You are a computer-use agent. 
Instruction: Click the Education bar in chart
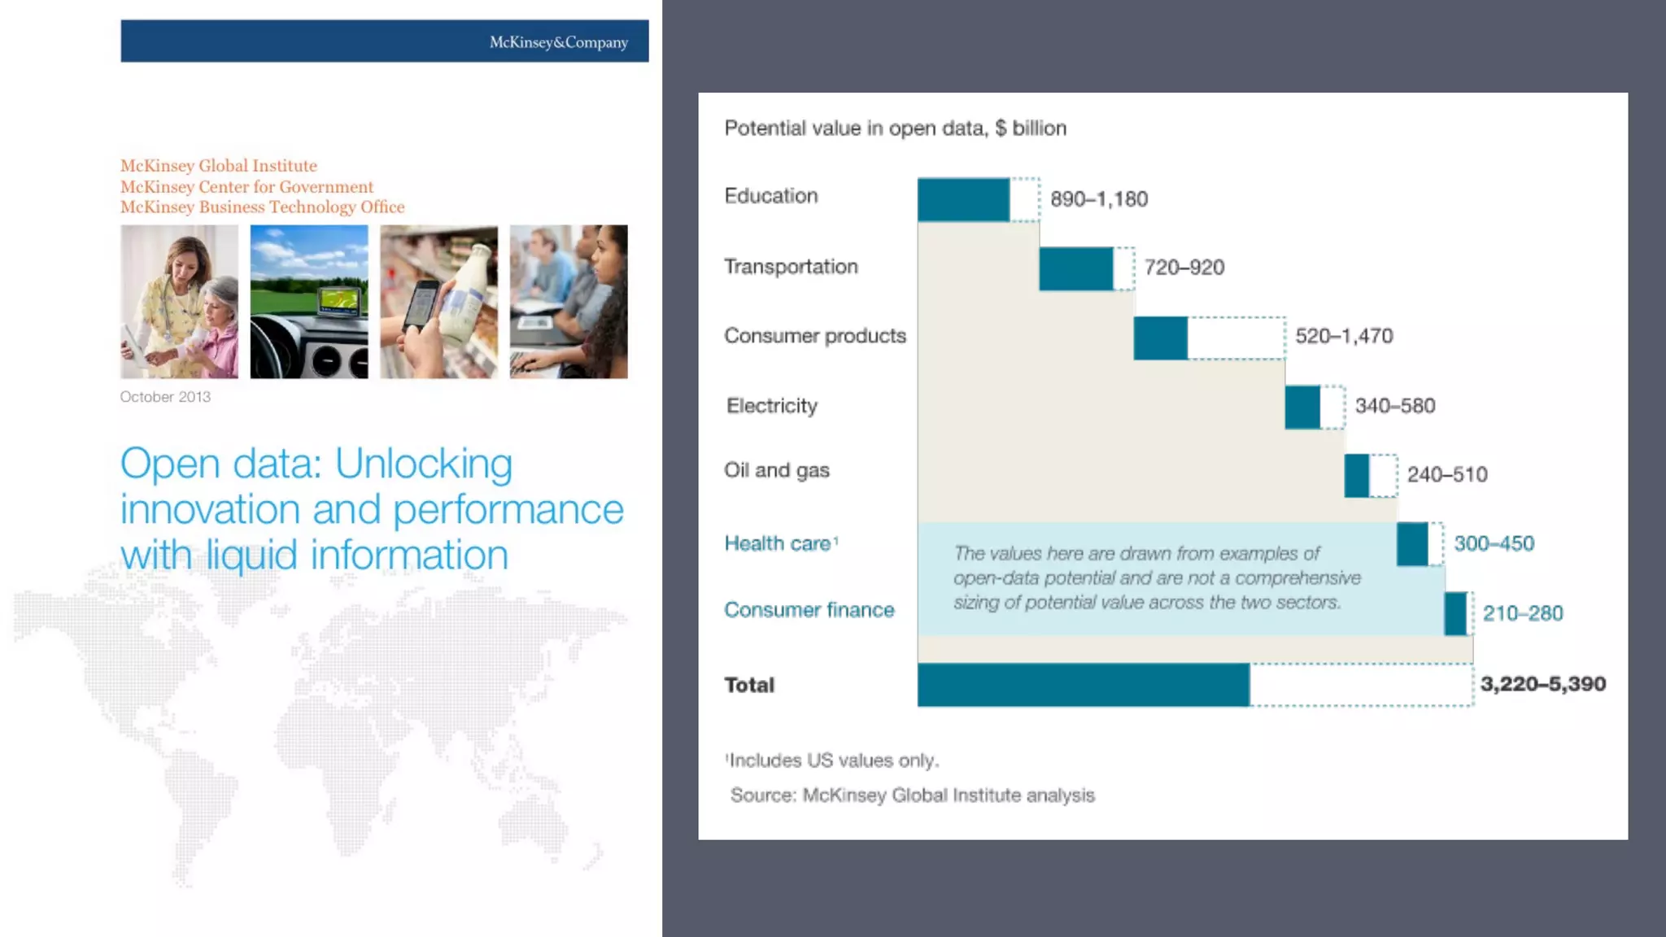(963, 200)
